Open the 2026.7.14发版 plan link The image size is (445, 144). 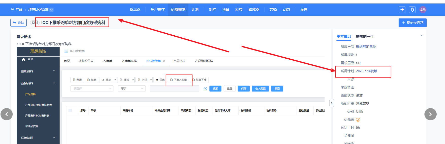point(367,71)
